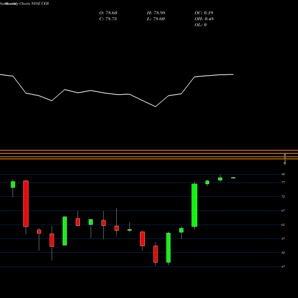Click the OH: 0.48 value

[x=204, y=19]
